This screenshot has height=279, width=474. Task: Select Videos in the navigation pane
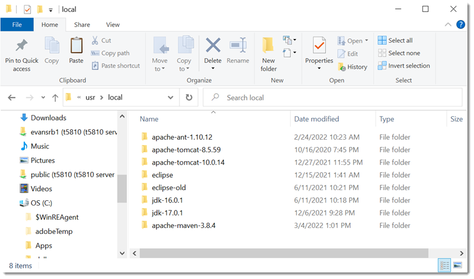(x=36, y=188)
